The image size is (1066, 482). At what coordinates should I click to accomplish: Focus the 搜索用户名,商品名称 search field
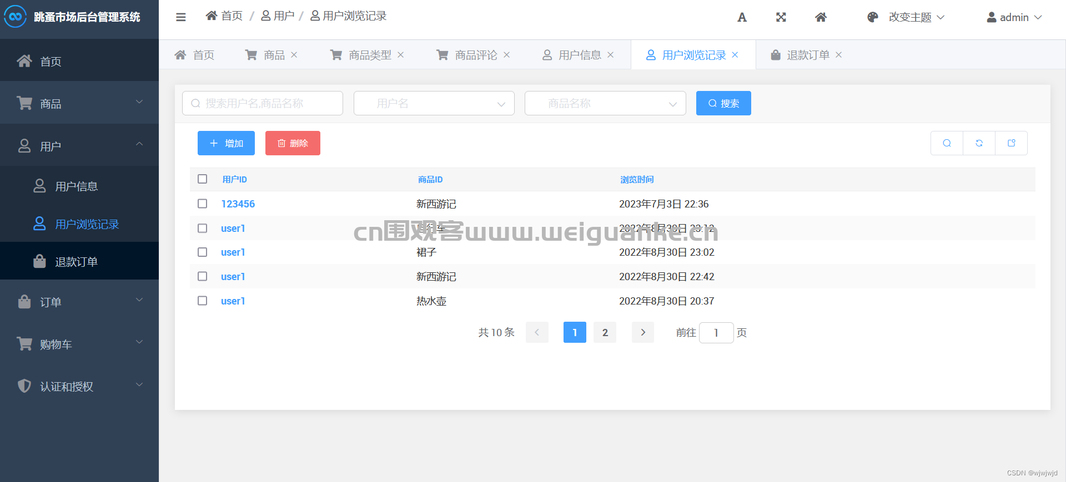262,103
